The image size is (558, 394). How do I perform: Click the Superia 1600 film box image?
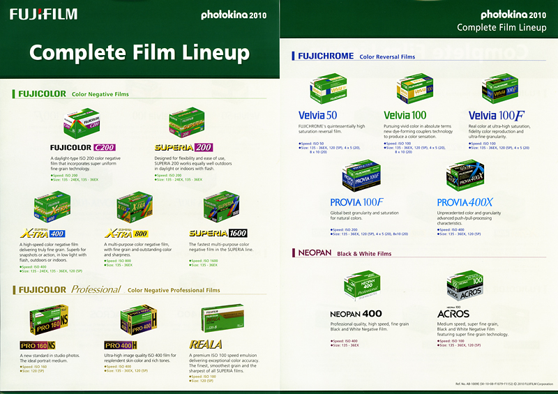pos(221,206)
